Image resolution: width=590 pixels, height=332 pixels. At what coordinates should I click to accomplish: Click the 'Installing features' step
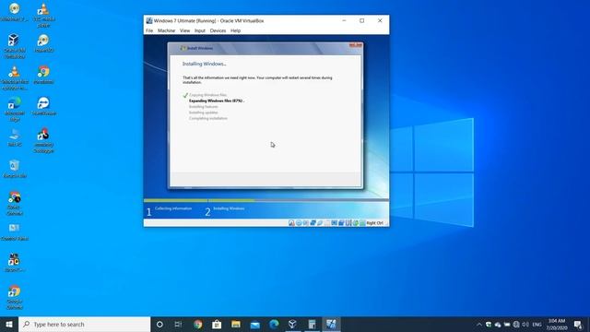point(203,107)
